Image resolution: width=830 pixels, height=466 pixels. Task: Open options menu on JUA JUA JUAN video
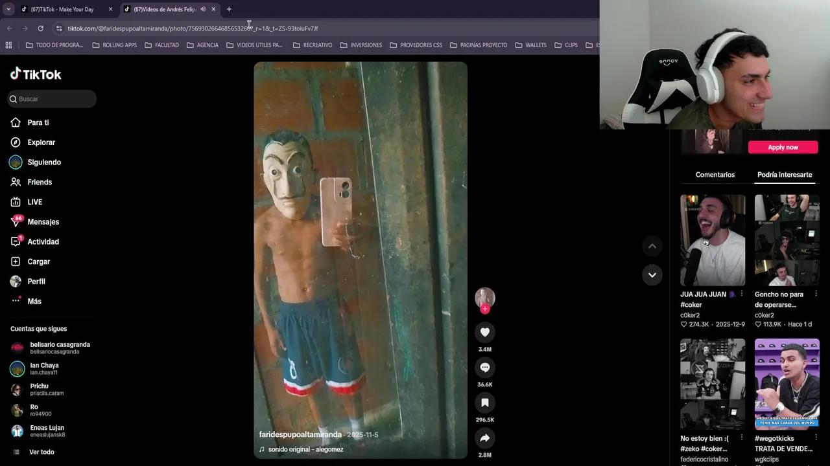(741, 293)
